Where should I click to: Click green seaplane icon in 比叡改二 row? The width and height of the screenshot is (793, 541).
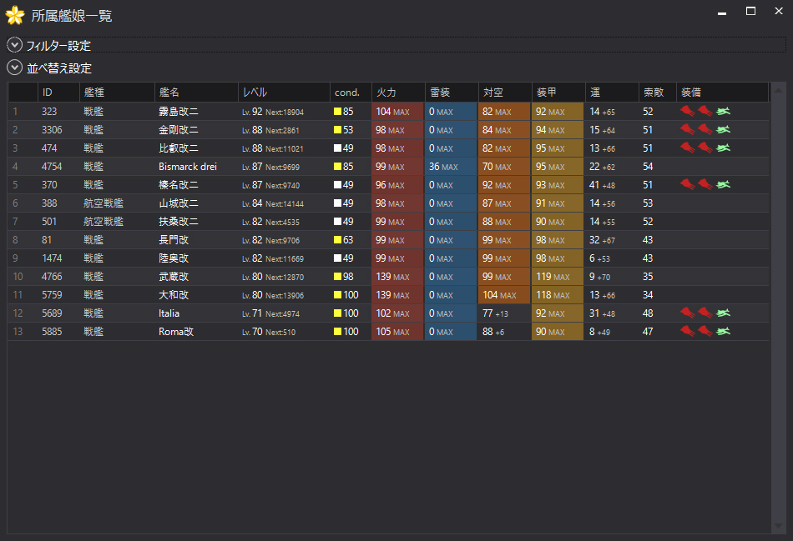click(723, 148)
